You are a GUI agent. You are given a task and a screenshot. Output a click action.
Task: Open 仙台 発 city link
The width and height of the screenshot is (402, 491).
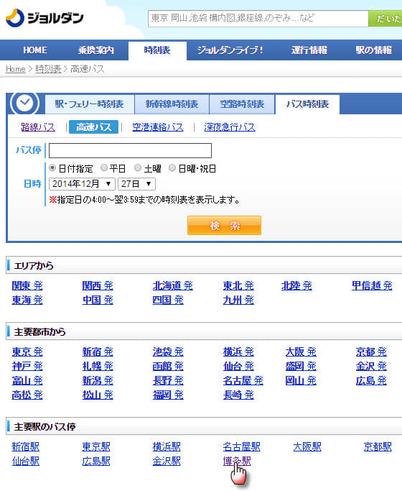point(238,367)
